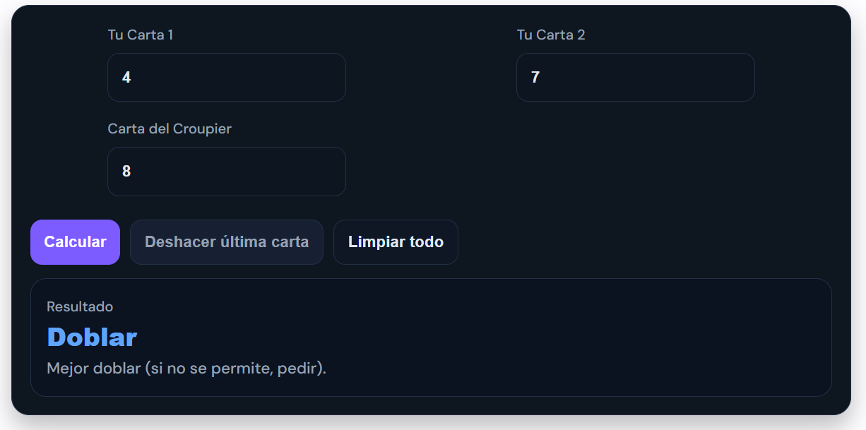Click the words "Mejor doblar" in the explanation
The height and width of the screenshot is (430, 866).
(93, 369)
